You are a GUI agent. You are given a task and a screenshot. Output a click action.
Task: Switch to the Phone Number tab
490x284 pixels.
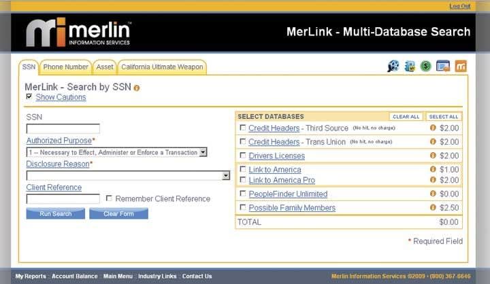[x=66, y=67]
